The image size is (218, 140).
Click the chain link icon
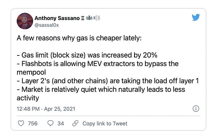[75, 123]
